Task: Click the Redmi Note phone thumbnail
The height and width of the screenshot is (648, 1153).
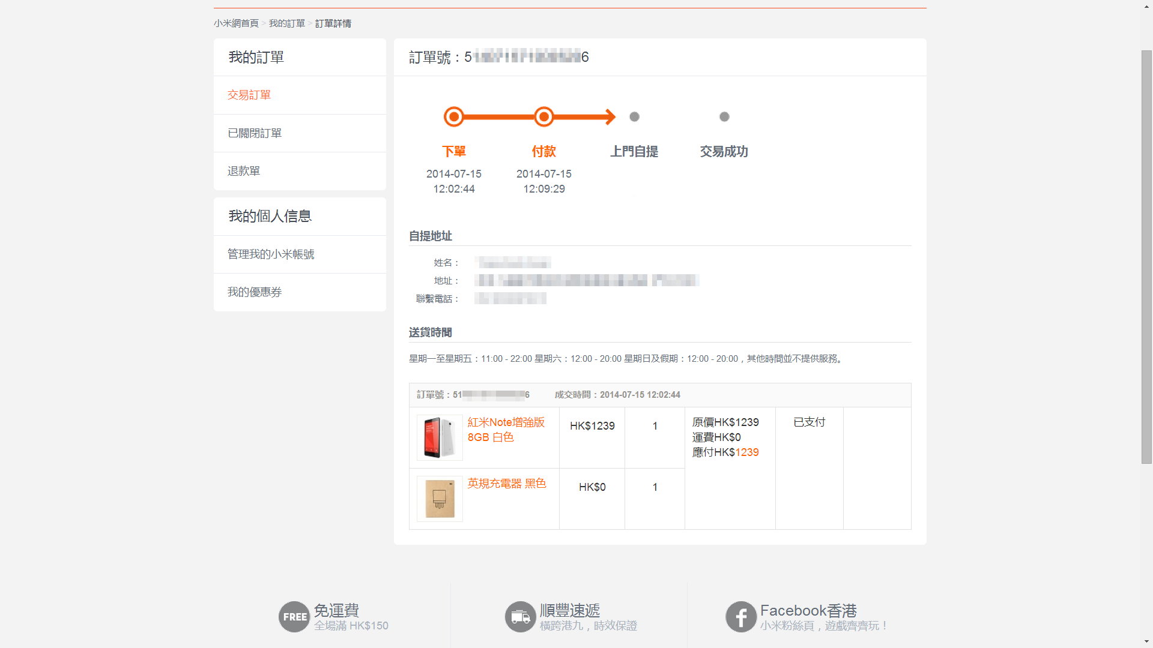Action: point(440,437)
